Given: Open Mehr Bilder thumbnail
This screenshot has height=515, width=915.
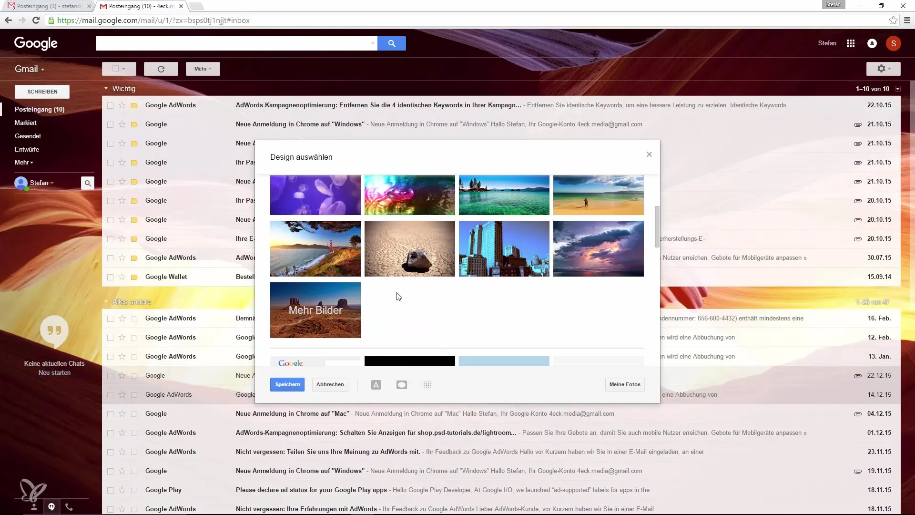Looking at the screenshot, I should pos(315,310).
